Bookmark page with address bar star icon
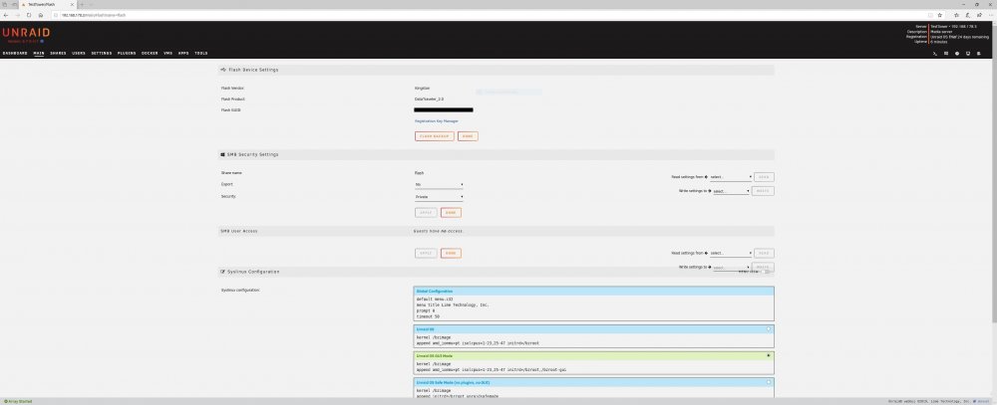Image resolution: width=997 pixels, height=405 pixels. click(x=940, y=15)
